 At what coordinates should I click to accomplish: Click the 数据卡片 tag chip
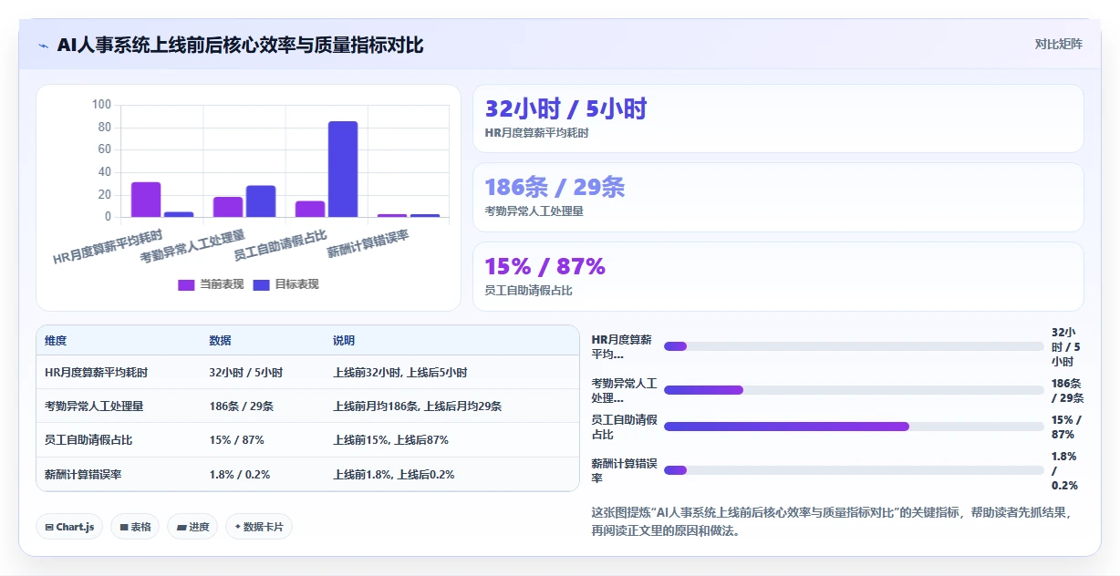coord(259,527)
